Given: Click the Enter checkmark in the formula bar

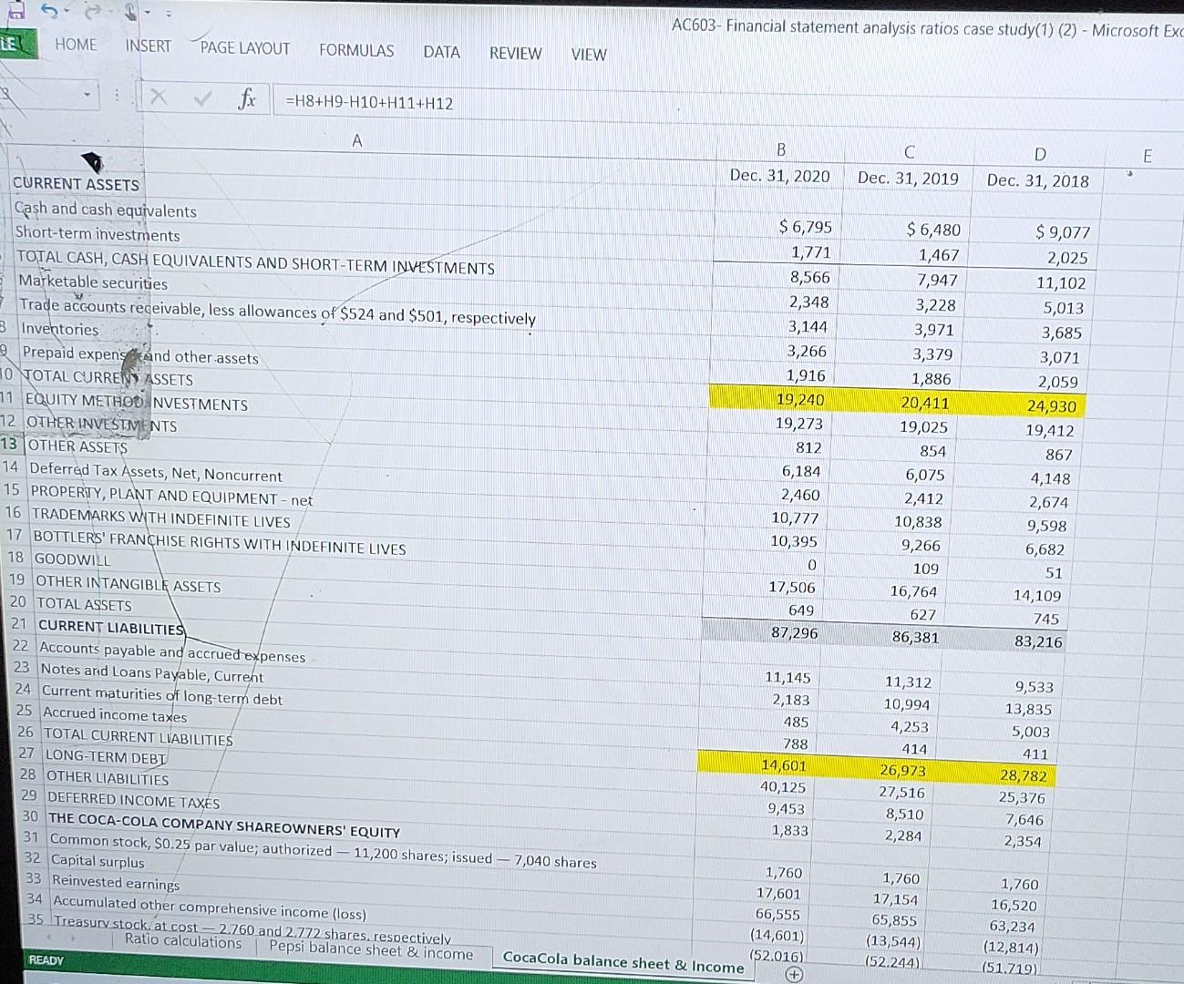Looking at the screenshot, I should pyautogui.click(x=202, y=98).
